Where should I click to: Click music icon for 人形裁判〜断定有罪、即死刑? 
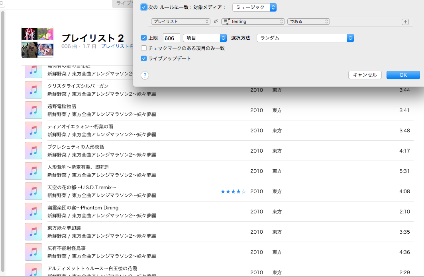coord(33,171)
